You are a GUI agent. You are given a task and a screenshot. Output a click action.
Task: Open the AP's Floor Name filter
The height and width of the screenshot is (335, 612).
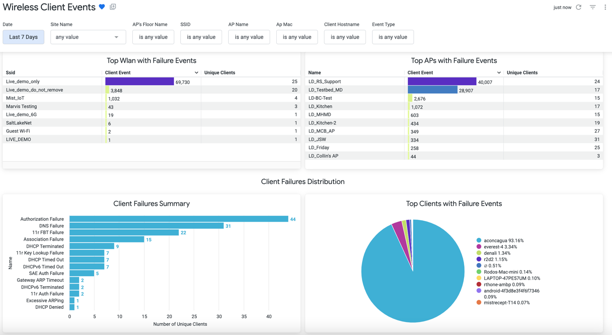[x=153, y=37]
